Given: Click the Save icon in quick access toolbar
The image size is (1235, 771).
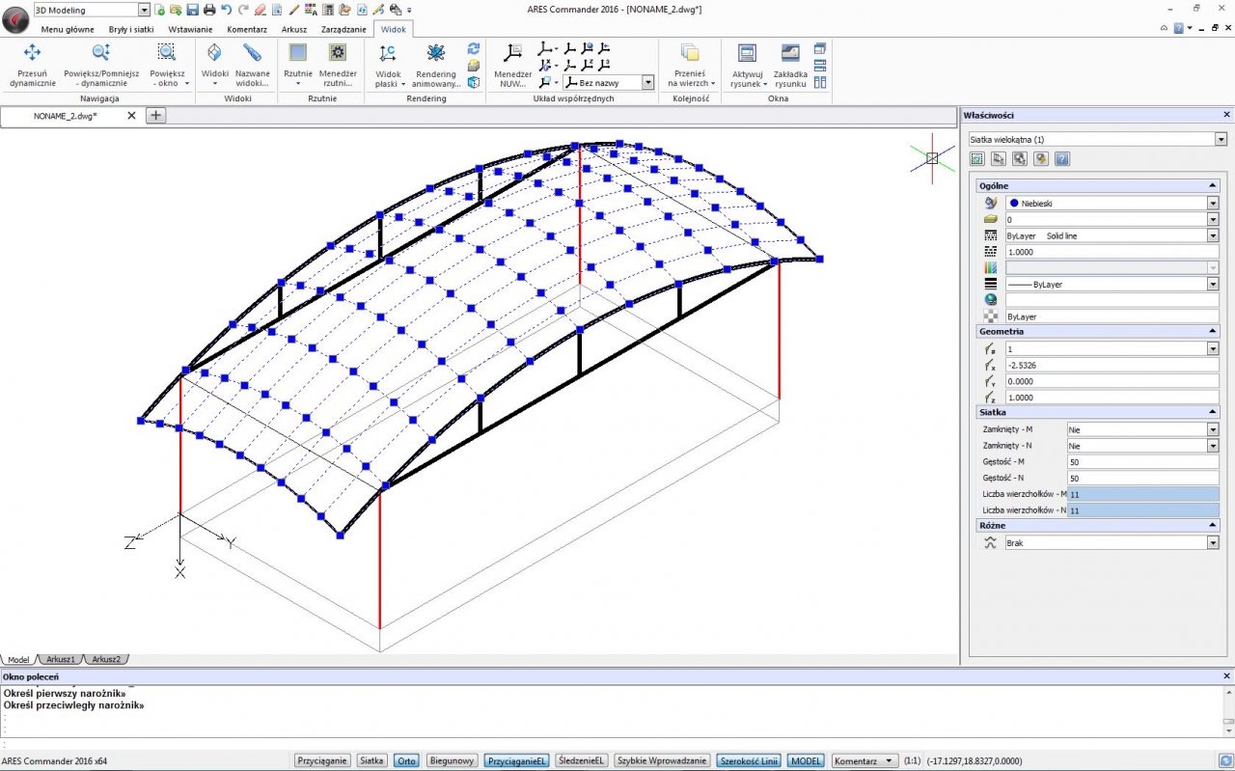Looking at the screenshot, I should point(192,10).
